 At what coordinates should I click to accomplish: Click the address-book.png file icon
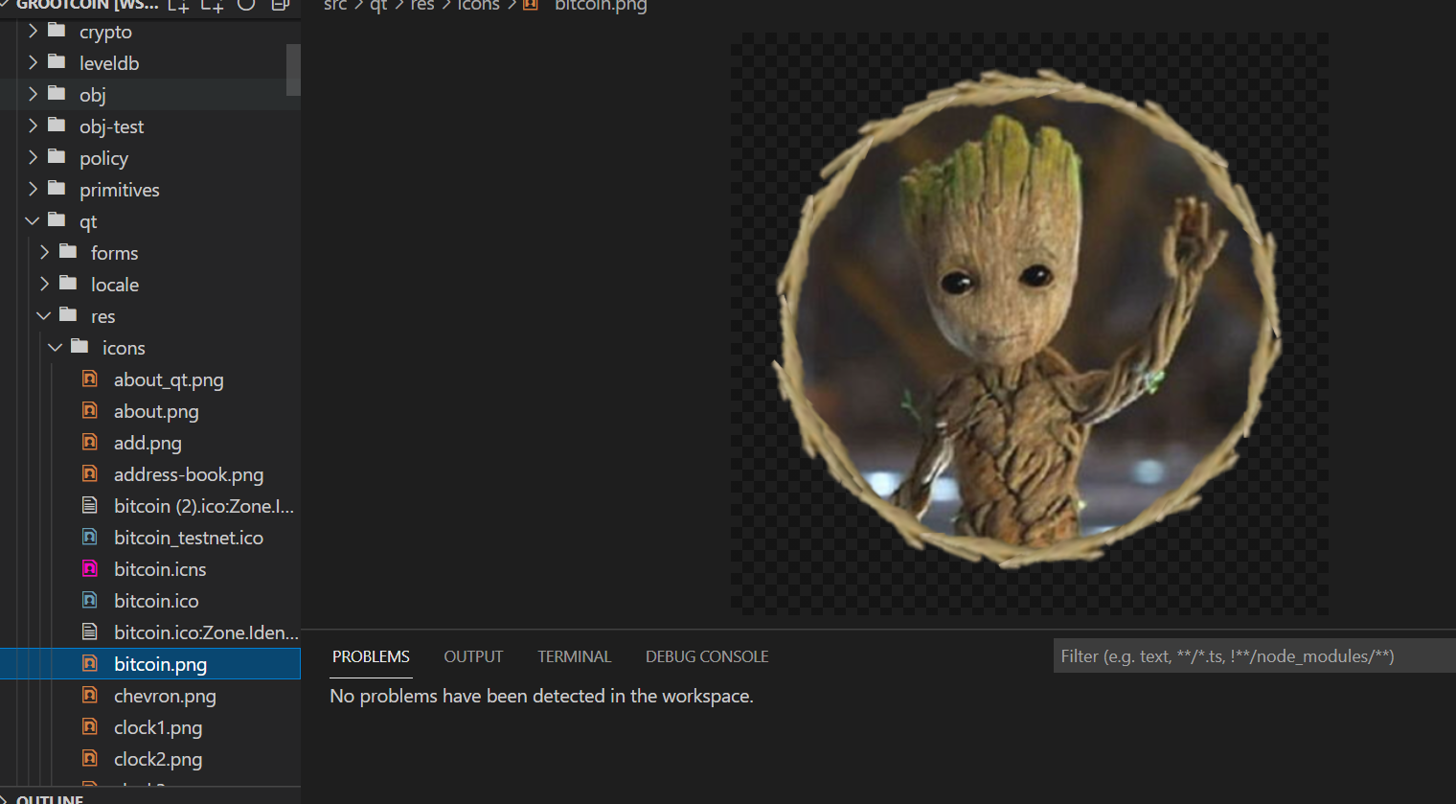(x=90, y=473)
